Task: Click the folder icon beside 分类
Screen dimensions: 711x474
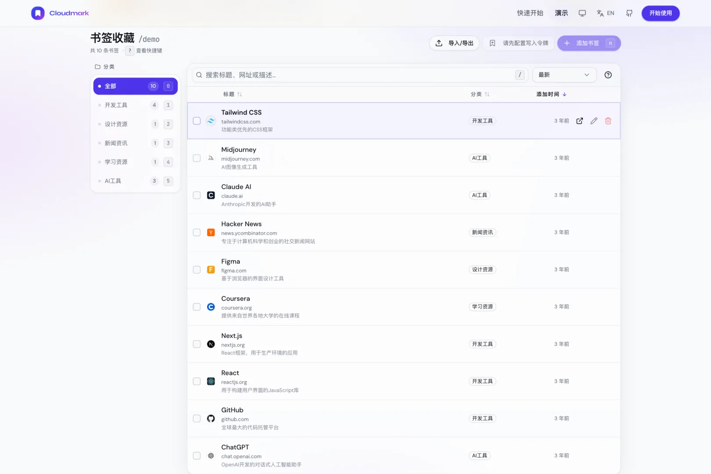Action: [x=97, y=67]
